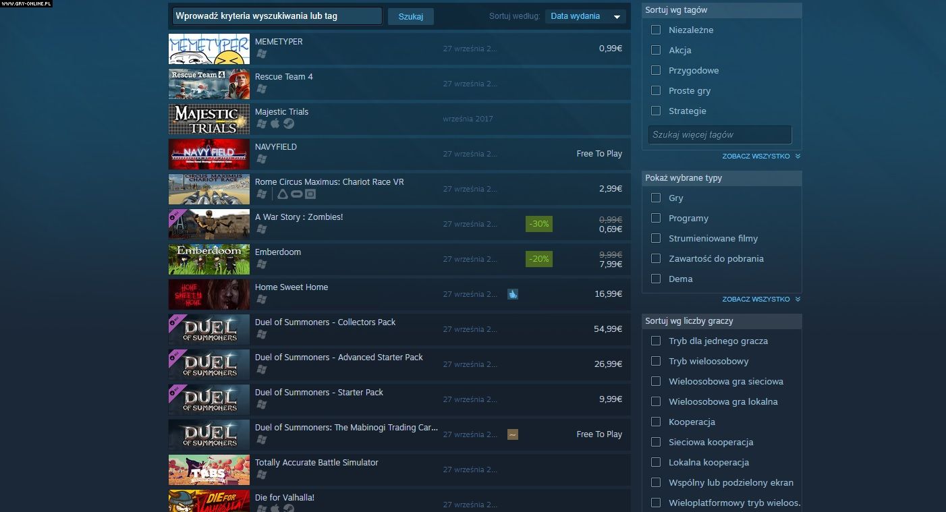
Task: Tick the Kooperacja player filter checkbox
Action: [x=656, y=422]
